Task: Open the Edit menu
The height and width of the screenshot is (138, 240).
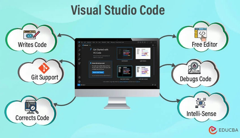Action: coord(85,42)
